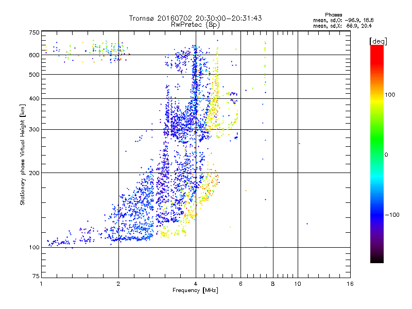The height and width of the screenshot is (309, 412).
Task: Click the x-axis tick label '6'
Action: [241, 284]
